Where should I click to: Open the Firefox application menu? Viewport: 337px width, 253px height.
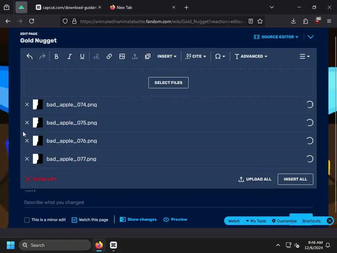(x=329, y=21)
